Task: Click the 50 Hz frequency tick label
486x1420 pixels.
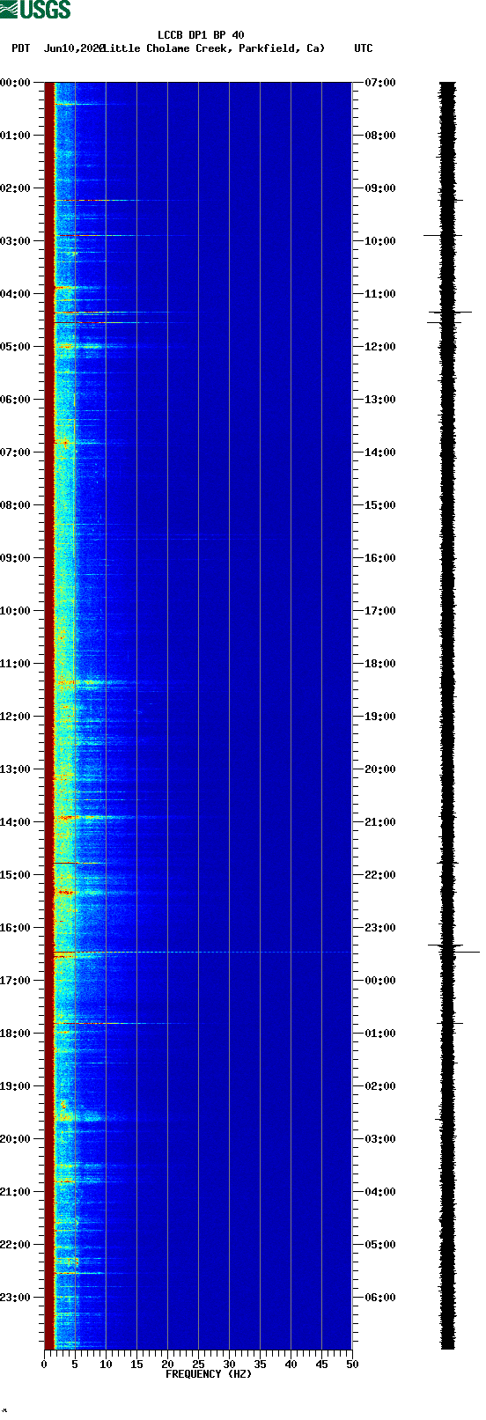Action: click(x=352, y=1365)
